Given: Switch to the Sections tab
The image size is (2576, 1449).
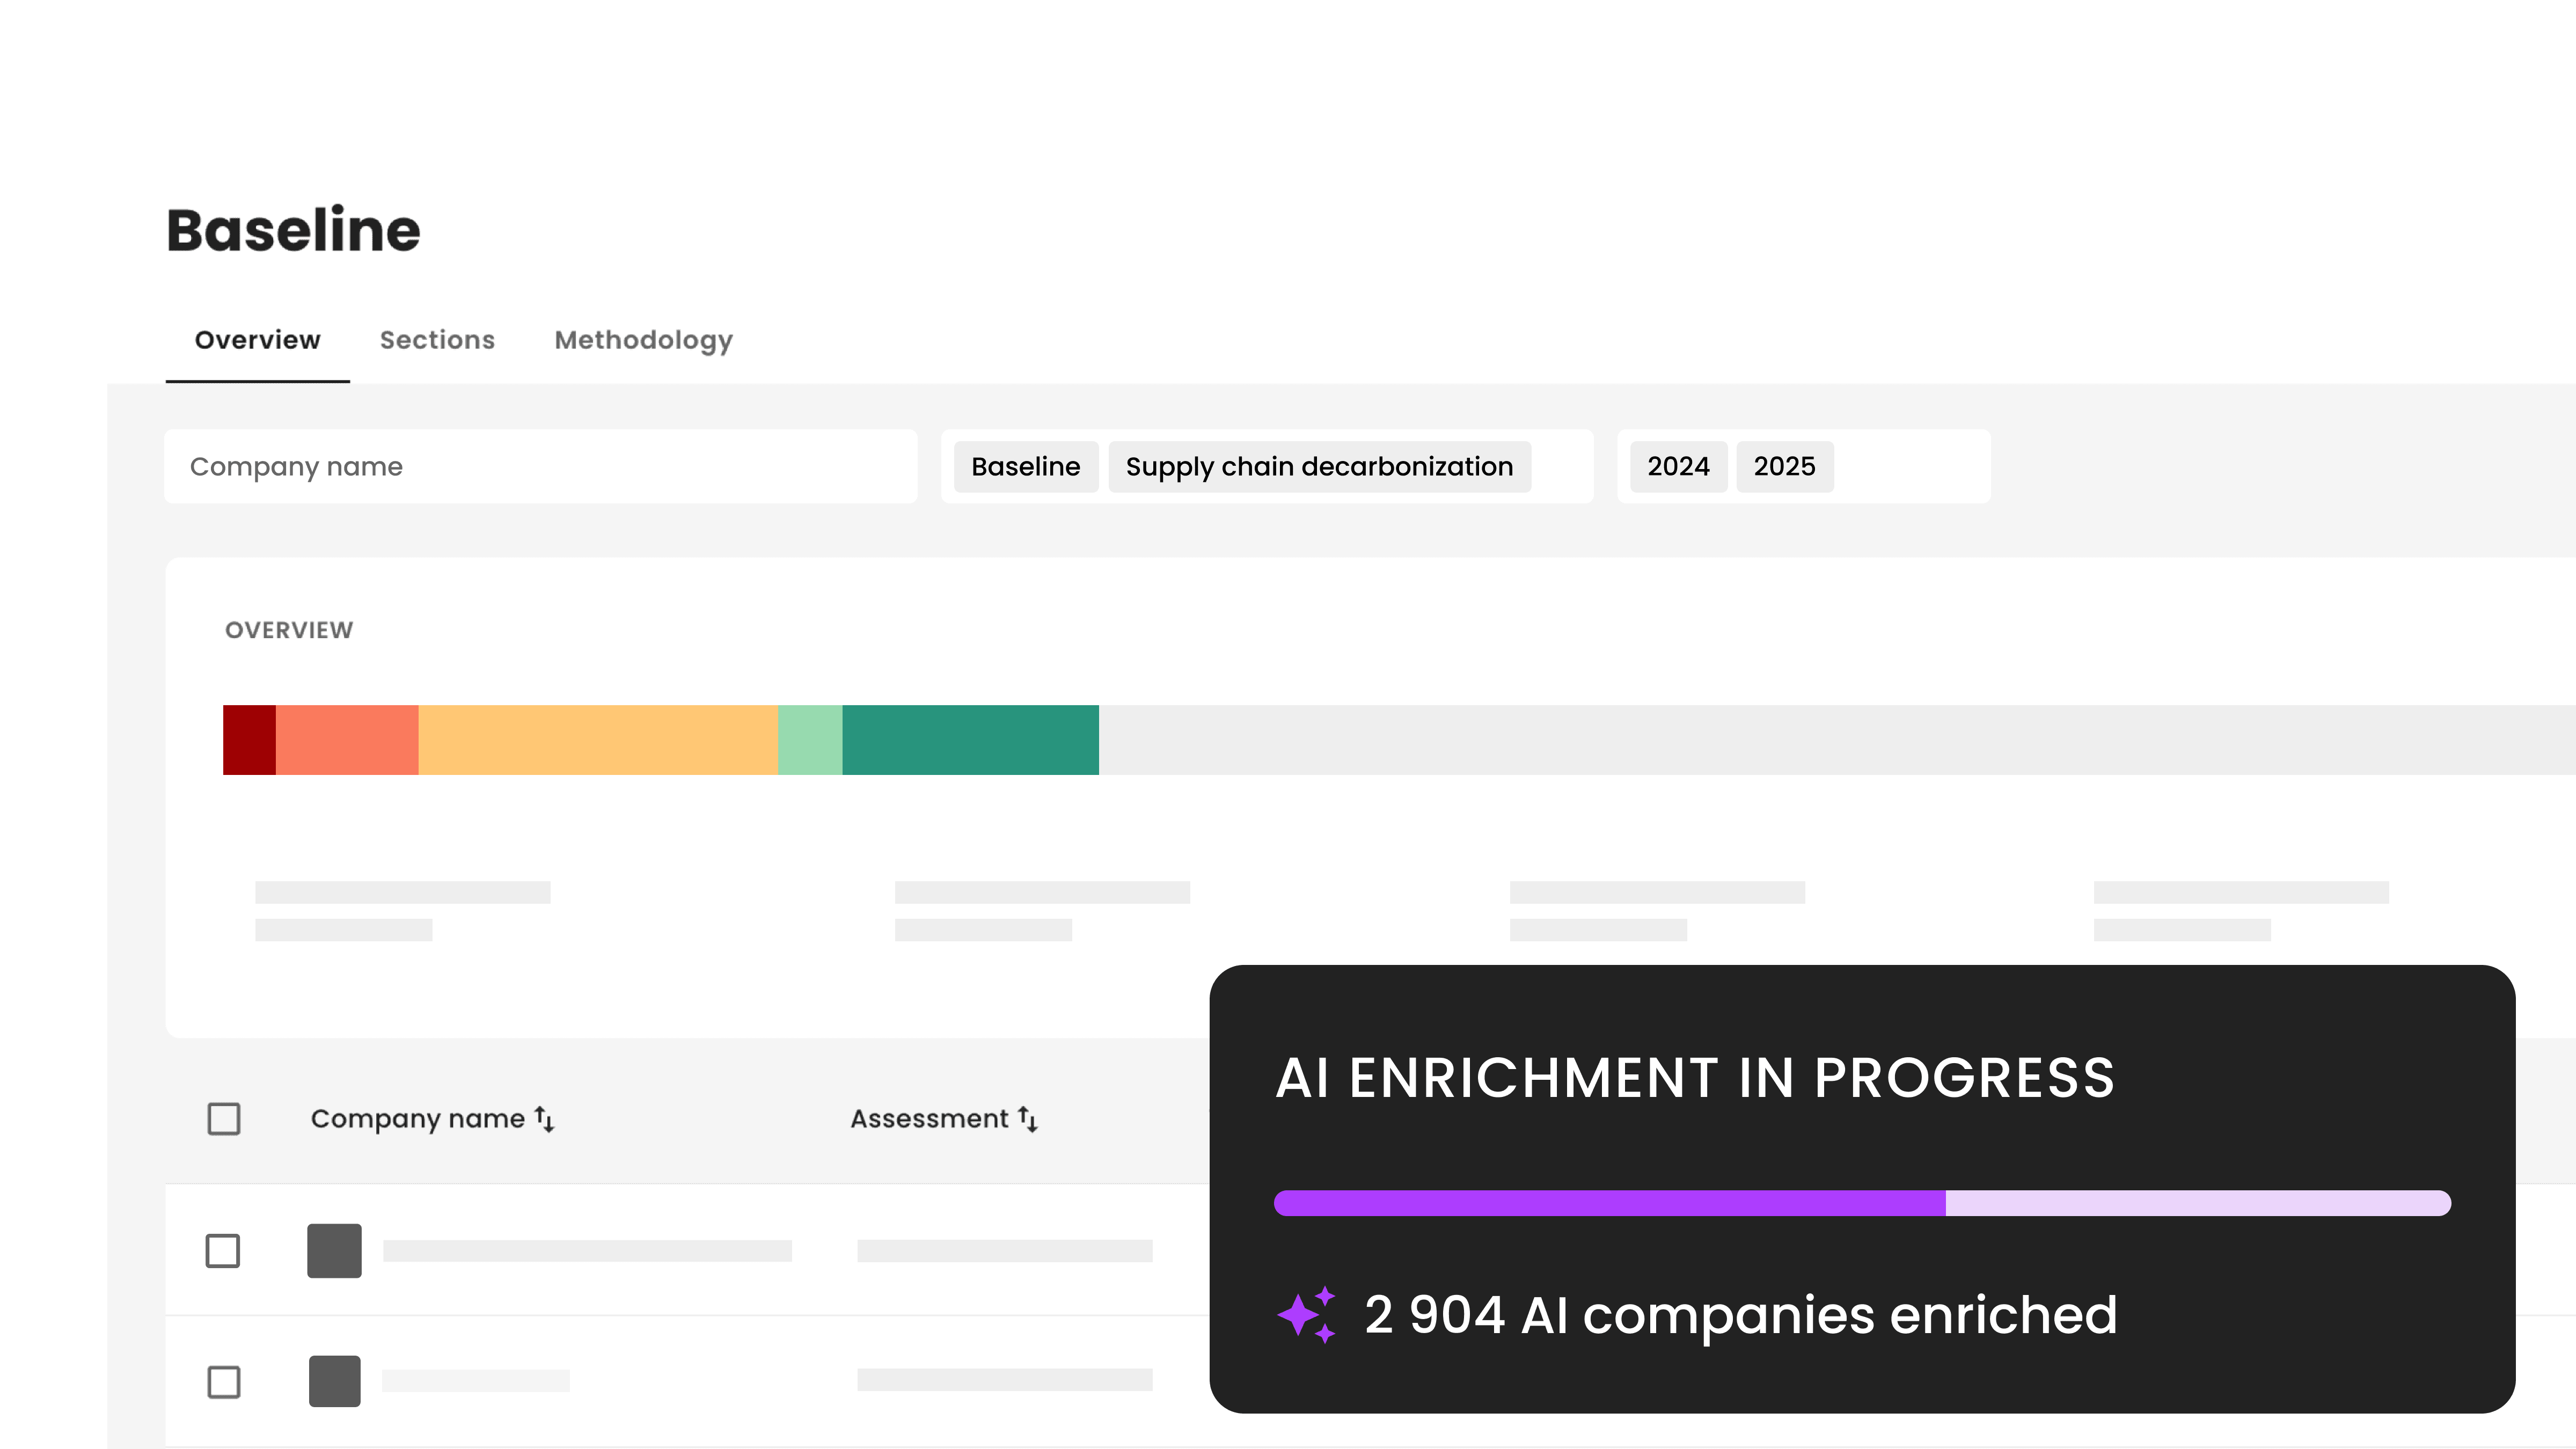Looking at the screenshot, I should (x=437, y=340).
